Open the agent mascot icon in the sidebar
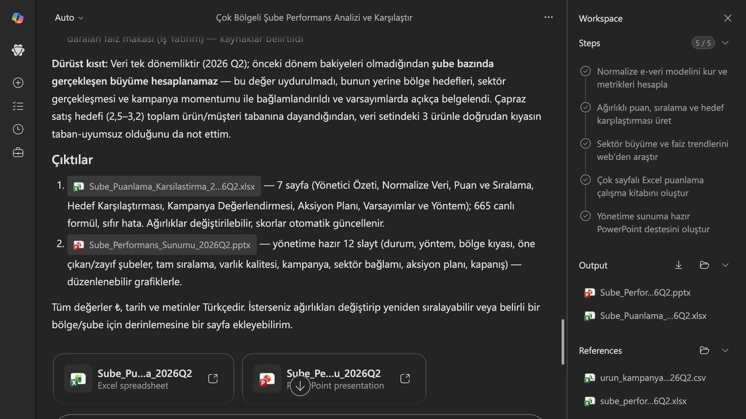 [x=17, y=50]
